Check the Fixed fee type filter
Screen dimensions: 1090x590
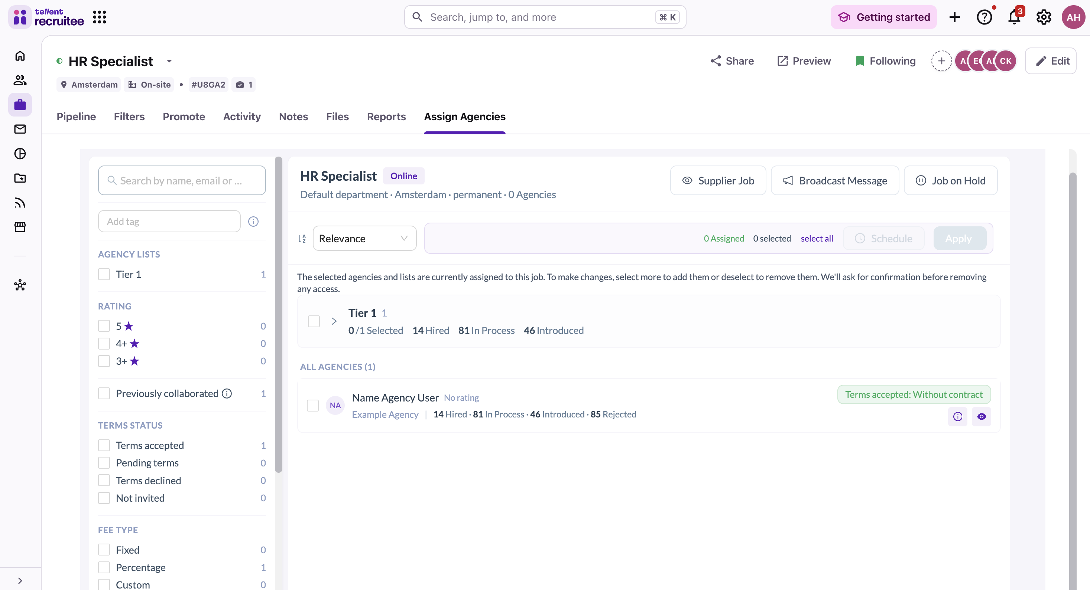point(104,550)
